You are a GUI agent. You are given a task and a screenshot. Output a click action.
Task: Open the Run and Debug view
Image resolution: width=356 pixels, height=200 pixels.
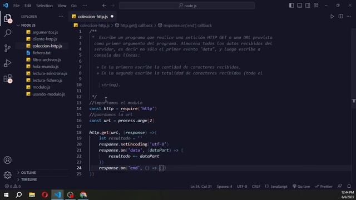click(7, 63)
